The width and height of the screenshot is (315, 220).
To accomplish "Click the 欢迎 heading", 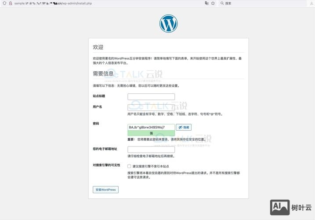I will pyautogui.click(x=98, y=47).
